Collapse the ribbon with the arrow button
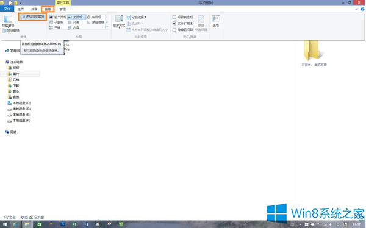 (x=357, y=9)
